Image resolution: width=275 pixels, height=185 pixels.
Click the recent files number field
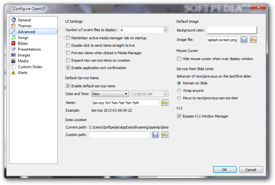(x=141, y=30)
